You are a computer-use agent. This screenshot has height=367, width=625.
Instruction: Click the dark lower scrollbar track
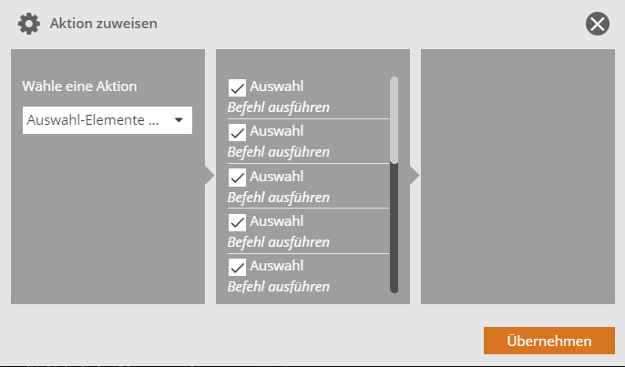(x=394, y=228)
